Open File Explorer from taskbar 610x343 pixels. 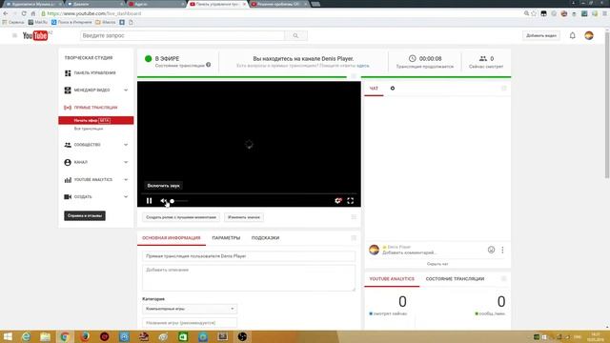point(46,336)
